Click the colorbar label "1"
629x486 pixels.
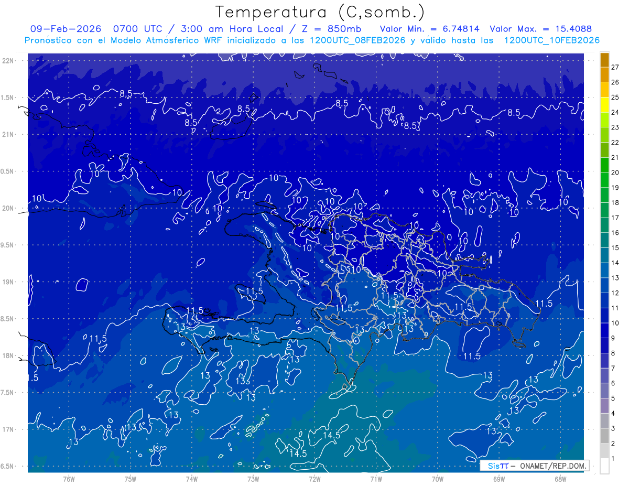613,459
